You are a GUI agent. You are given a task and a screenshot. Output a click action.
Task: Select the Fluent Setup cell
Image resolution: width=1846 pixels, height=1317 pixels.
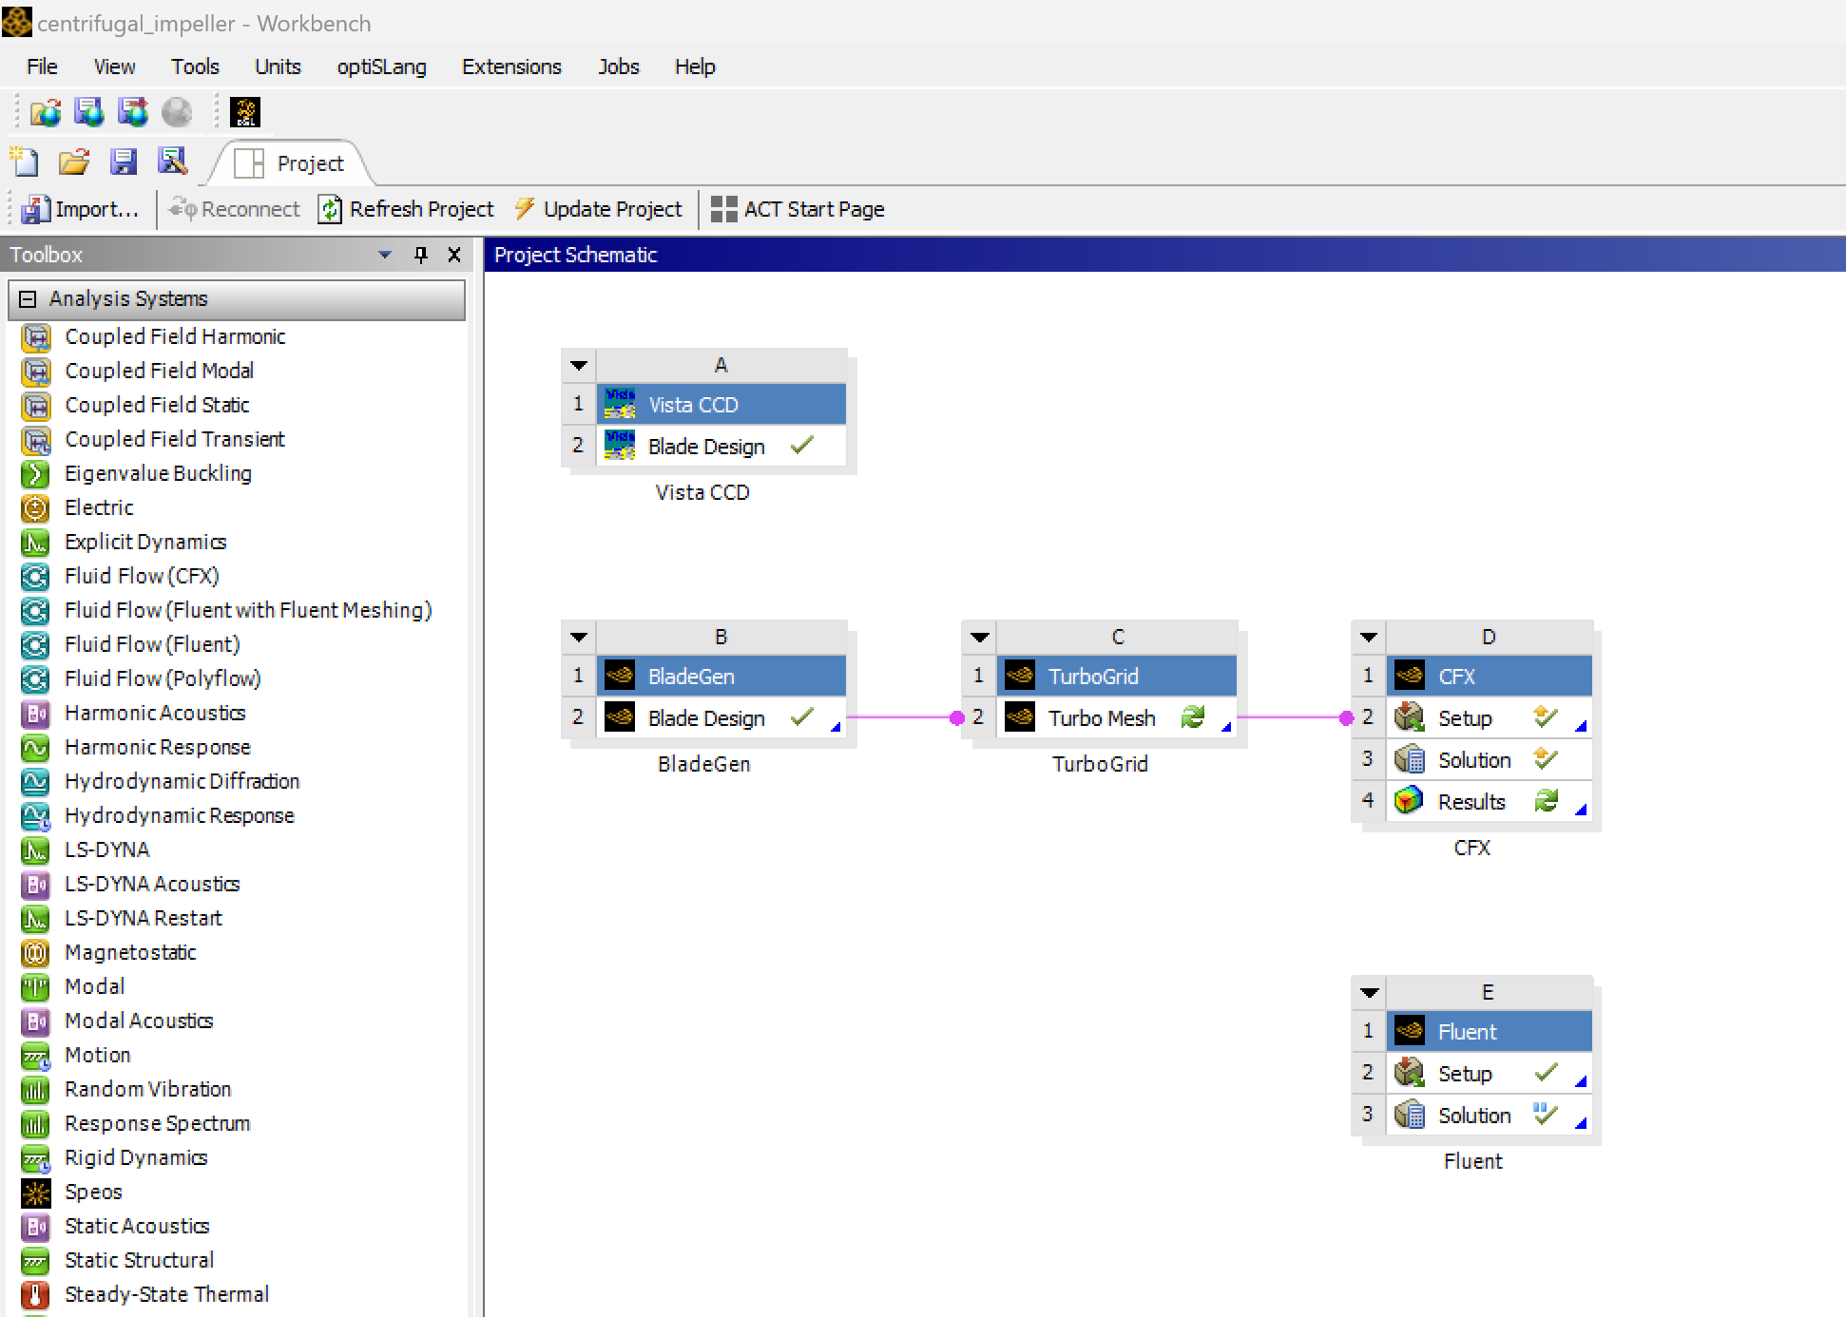1489,1073
